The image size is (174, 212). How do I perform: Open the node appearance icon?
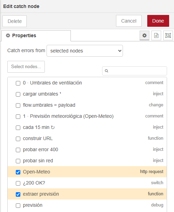(x=168, y=35)
